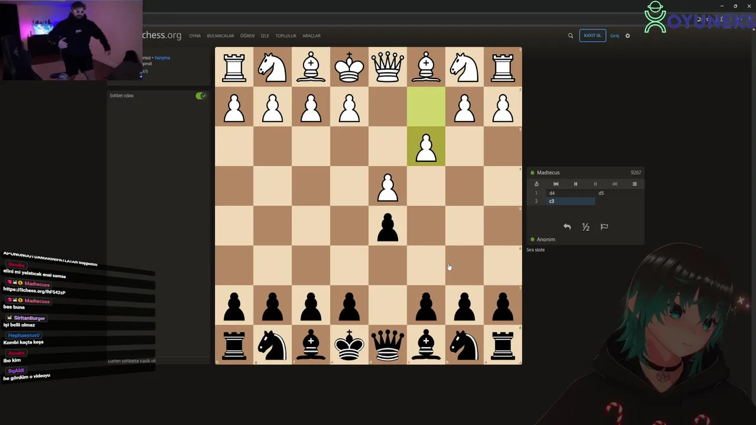Open the settings gear next to Giriş
The height and width of the screenshot is (425, 756).
point(627,35)
